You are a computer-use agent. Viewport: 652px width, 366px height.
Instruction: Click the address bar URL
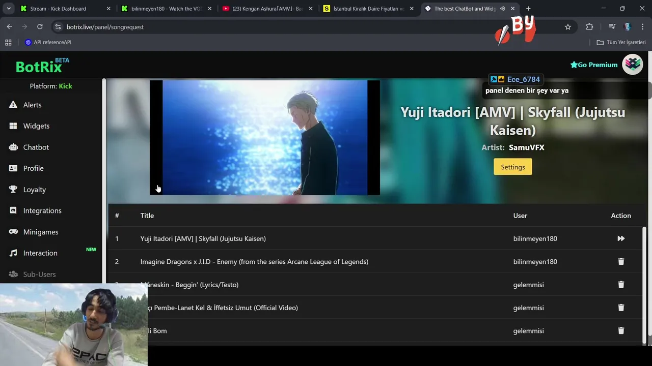[105, 27]
